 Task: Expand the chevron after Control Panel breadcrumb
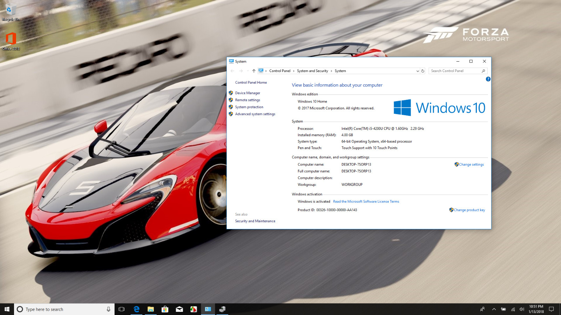294,71
